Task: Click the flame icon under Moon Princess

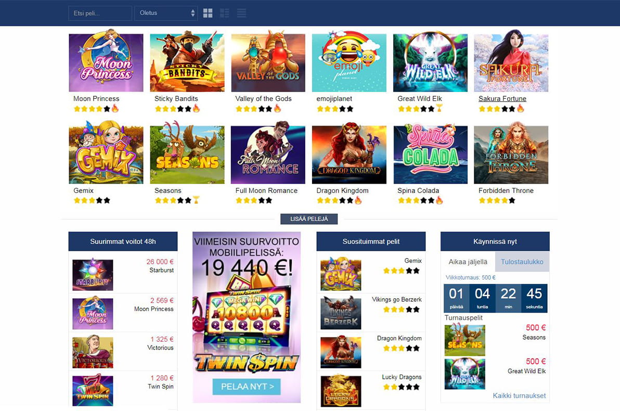Action: pyautogui.click(x=115, y=108)
